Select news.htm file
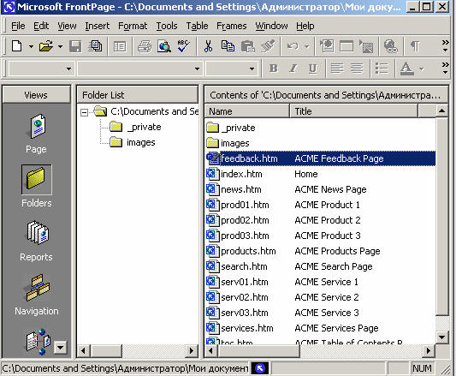456x376 pixels. pos(321,189)
